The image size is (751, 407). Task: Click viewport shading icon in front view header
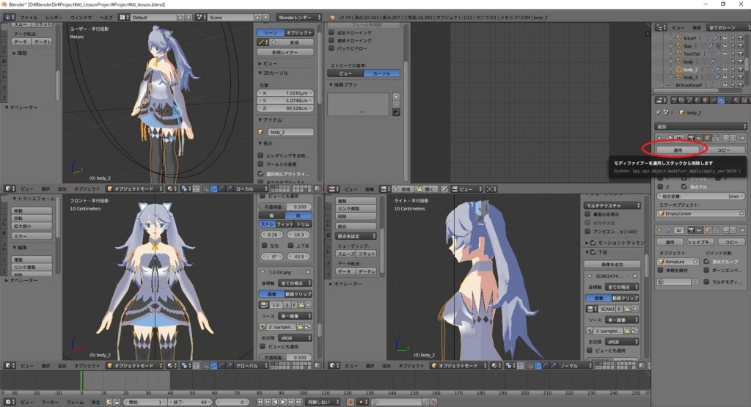(x=171, y=365)
